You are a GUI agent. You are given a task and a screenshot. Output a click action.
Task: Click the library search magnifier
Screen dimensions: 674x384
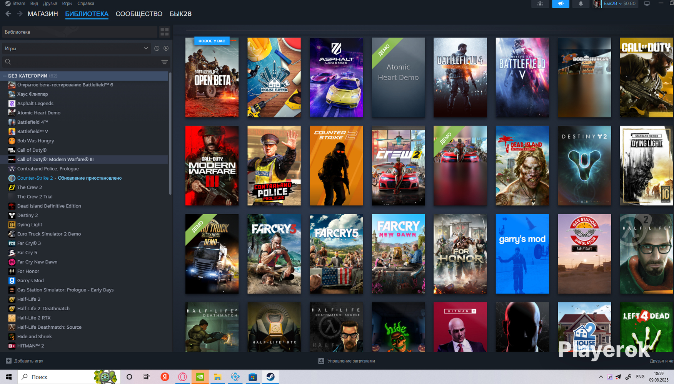coord(8,62)
